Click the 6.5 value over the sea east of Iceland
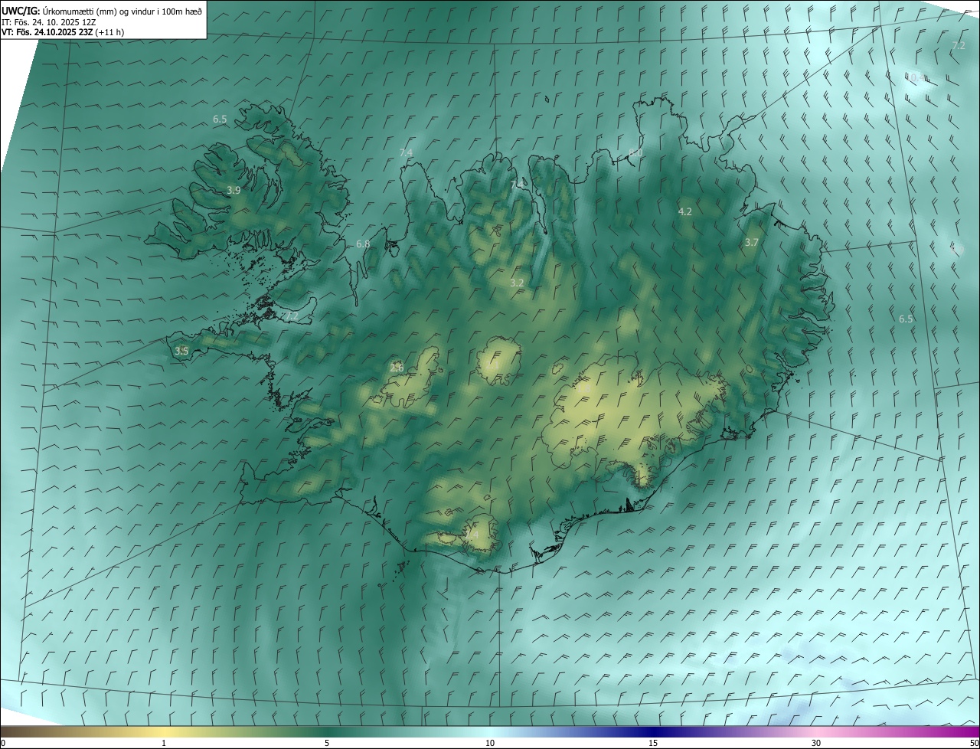Screen dimensions: 980x749 click(x=906, y=319)
